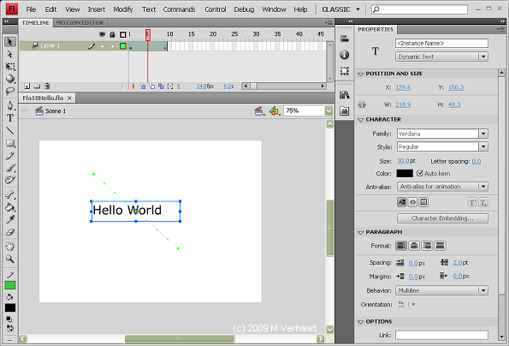Toggle onion skin in timeline
The image size is (509, 346).
143,86
